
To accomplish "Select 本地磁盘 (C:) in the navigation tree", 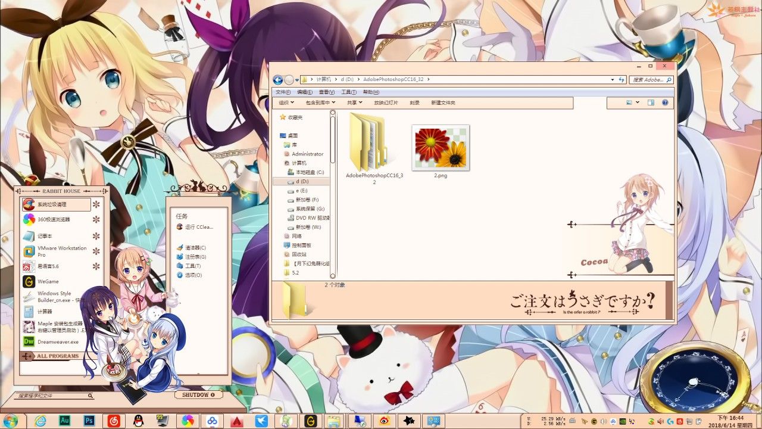I will (310, 172).
